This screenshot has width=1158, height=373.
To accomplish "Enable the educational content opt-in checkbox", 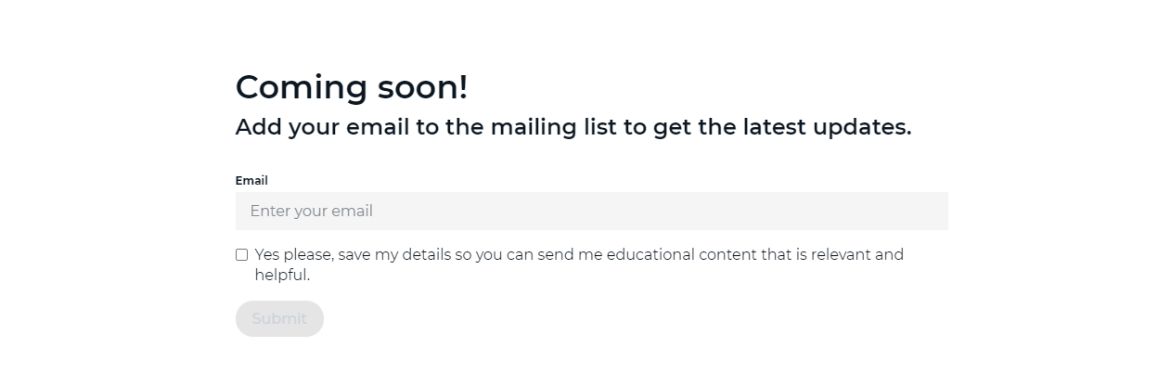I will click(x=241, y=254).
